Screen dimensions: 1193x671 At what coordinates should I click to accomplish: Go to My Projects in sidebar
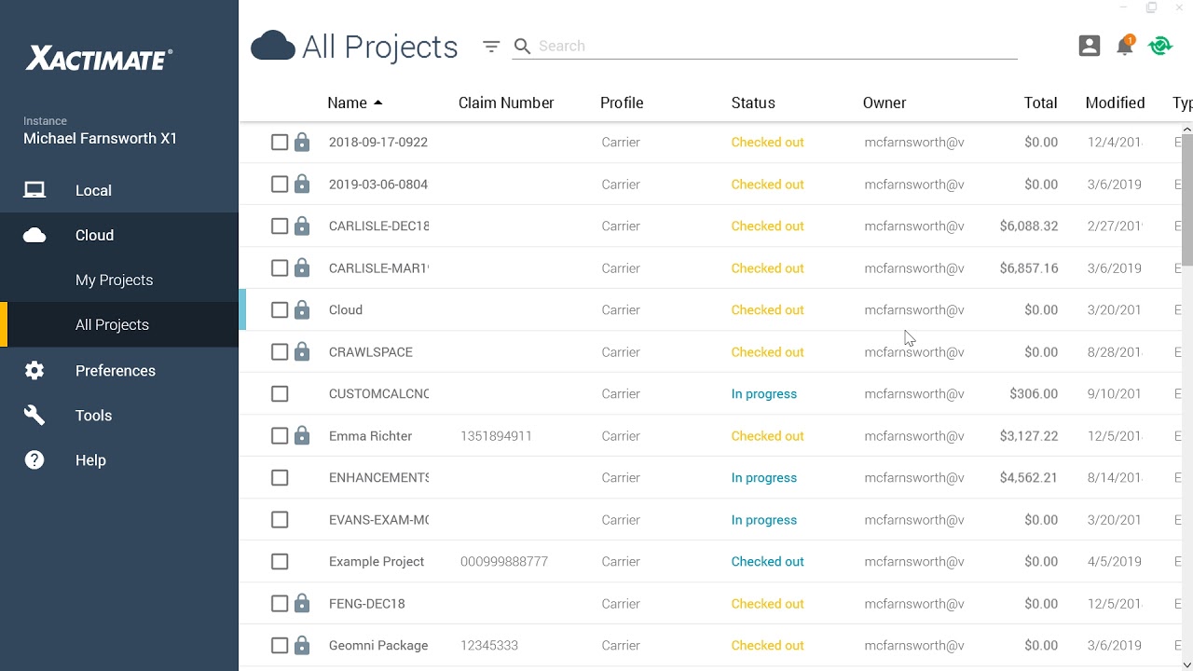(x=114, y=281)
